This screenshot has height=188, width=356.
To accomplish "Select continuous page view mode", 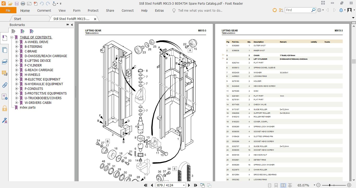I will 276,185.
